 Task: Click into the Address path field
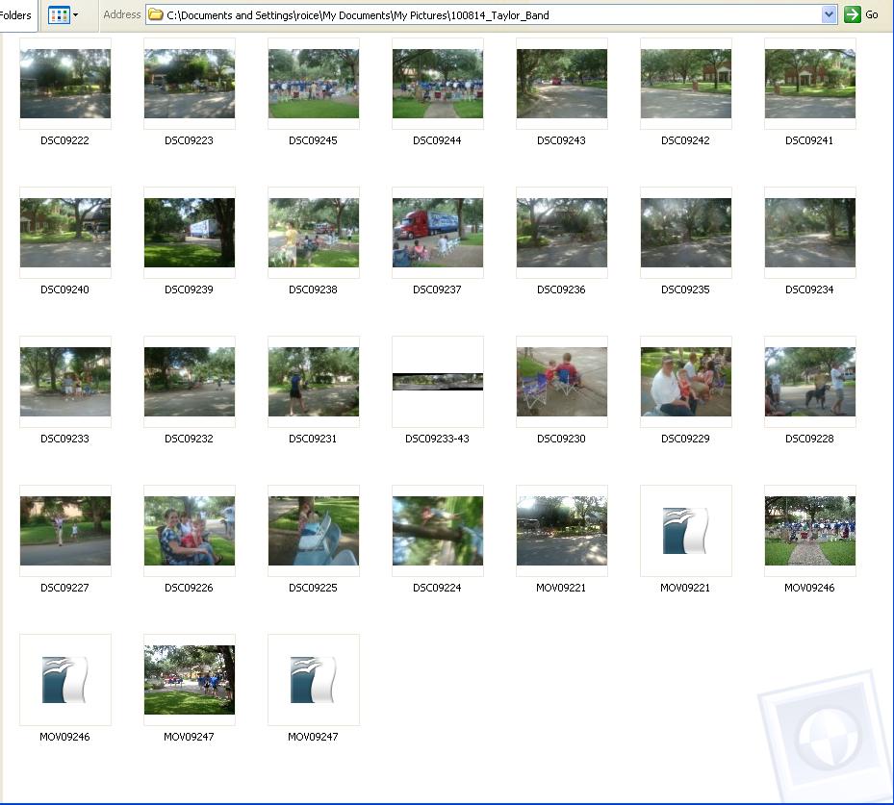coord(491,15)
